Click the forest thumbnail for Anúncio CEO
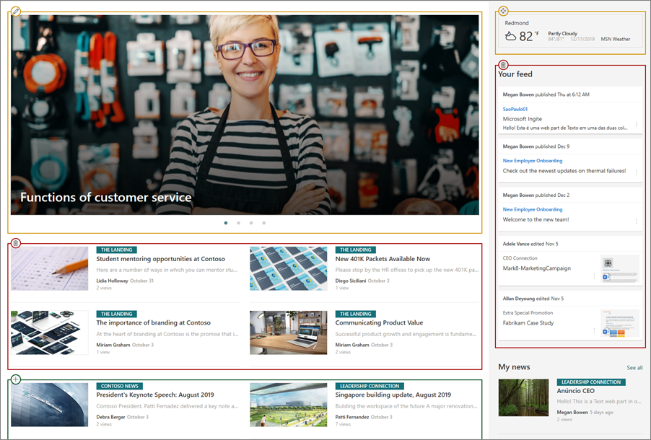 [x=523, y=398]
